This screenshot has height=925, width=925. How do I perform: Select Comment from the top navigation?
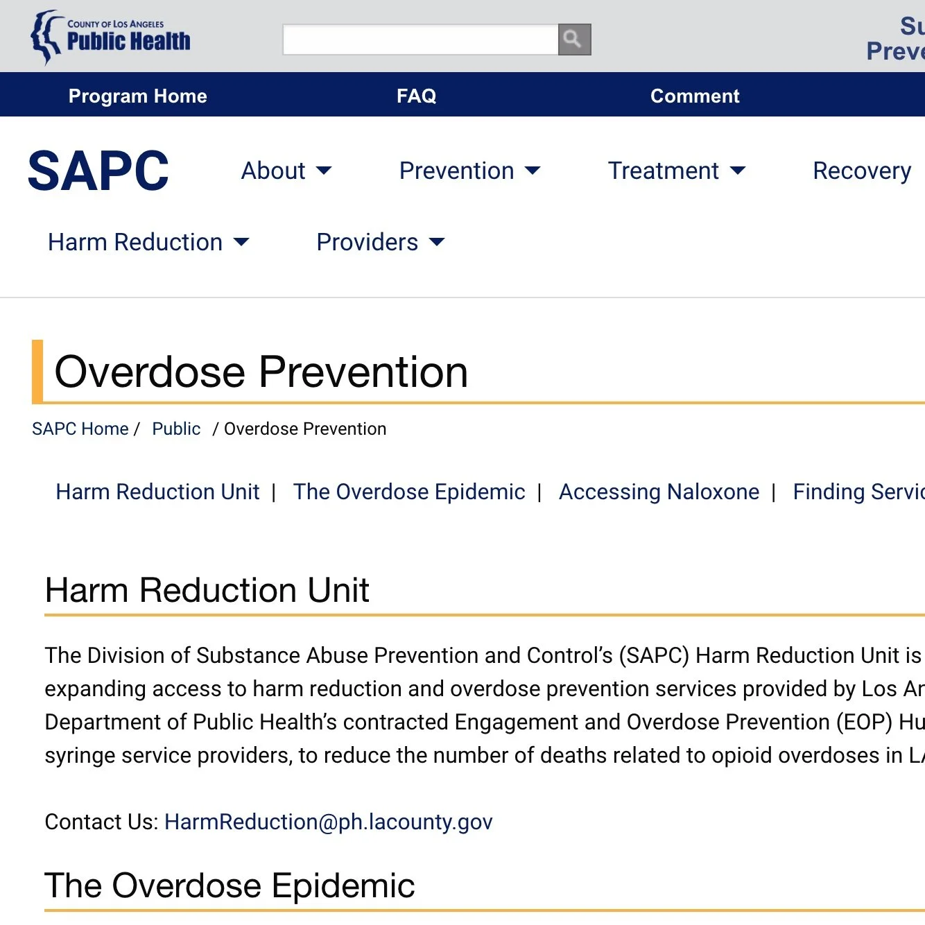pos(695,96)
